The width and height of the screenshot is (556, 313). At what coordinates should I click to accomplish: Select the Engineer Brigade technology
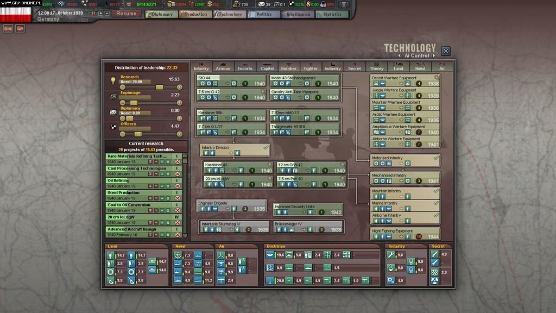point(231,206)
